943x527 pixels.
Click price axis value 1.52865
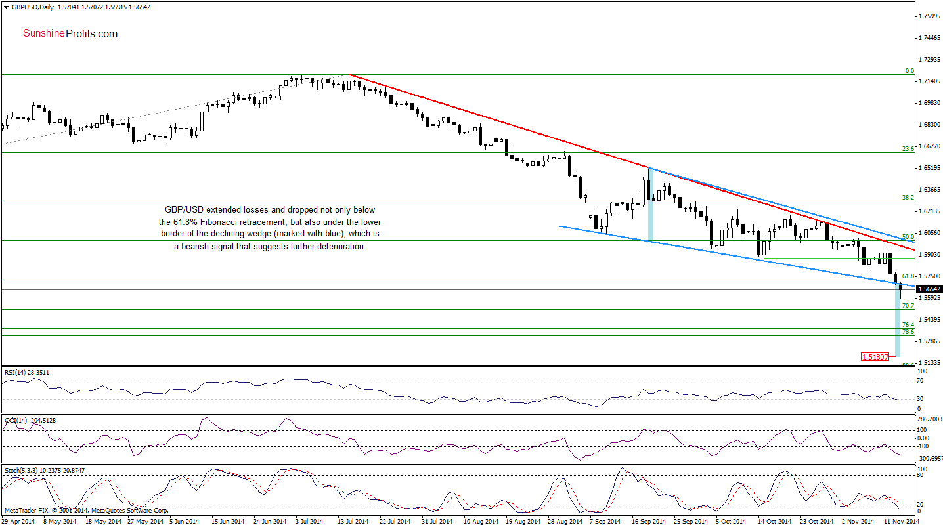pyautogui.click(x=930, y=341)
